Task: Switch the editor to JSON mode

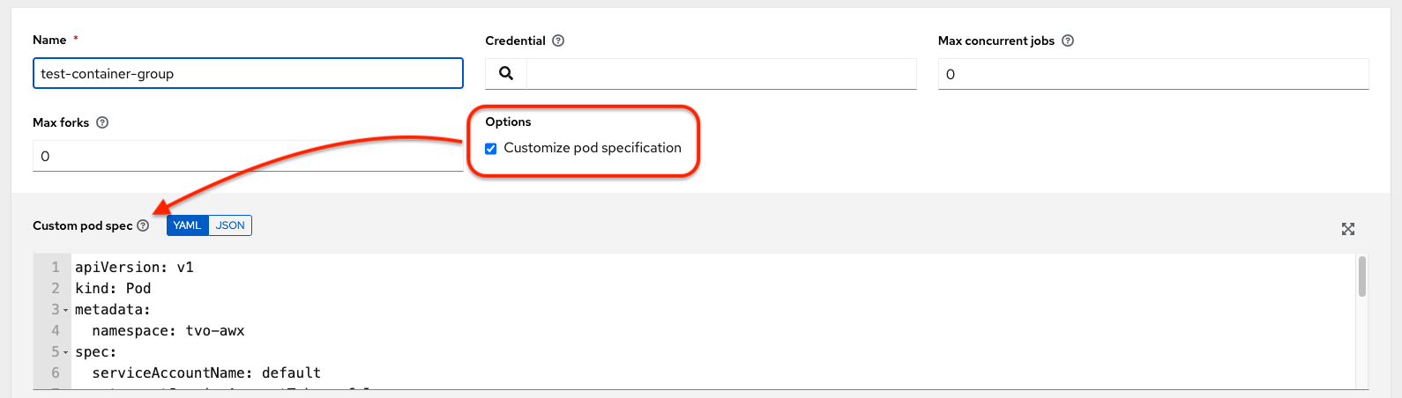Action: coord(230,225)
